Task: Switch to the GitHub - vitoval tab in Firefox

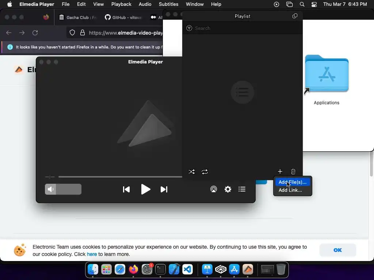Action: (123, 17)
